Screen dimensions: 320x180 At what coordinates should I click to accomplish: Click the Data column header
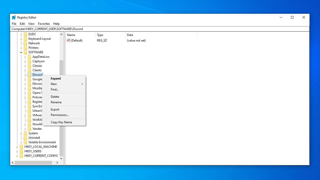[161, 35]
